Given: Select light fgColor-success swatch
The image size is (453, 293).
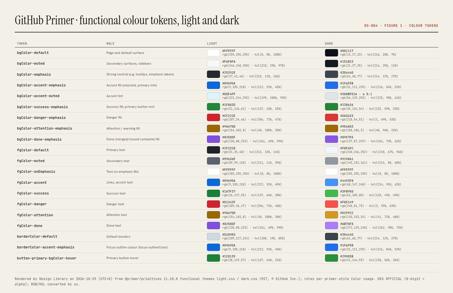Looking at the screenshot, I should [213, 193].
